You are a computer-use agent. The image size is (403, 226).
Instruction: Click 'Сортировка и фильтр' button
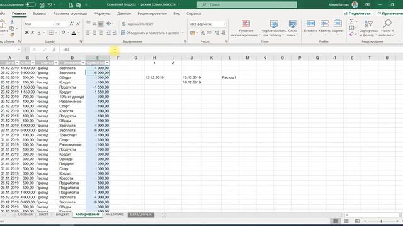[x=368, y=28]
